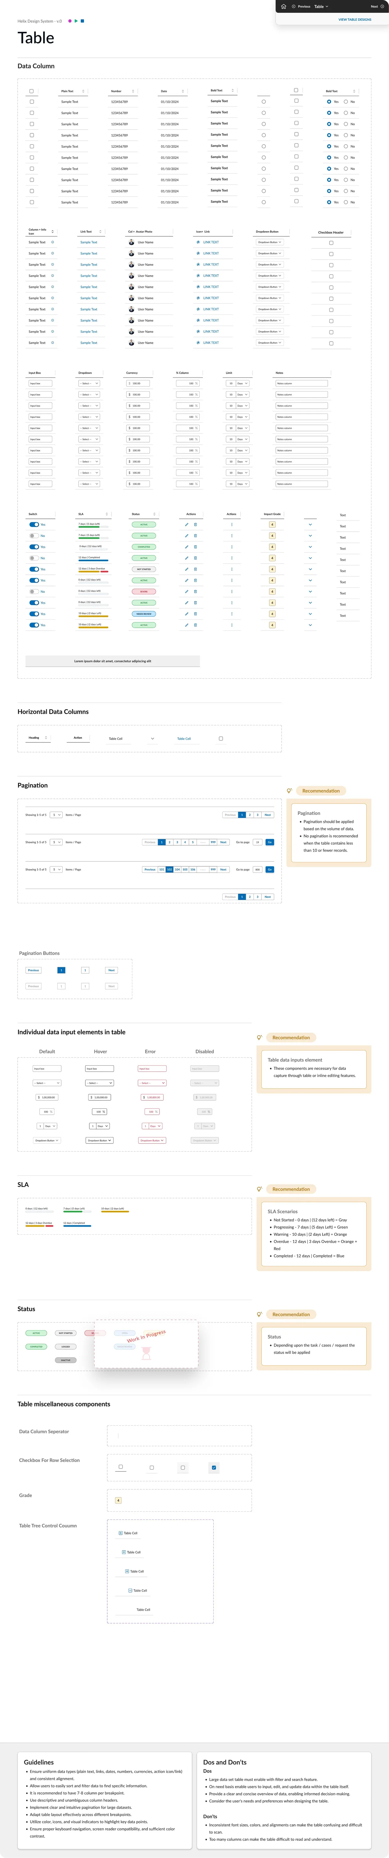The height and width of the screenshot is (1858, 389).
Task: Open the Error column Select dropdown
Action: tap(152, 1083)
